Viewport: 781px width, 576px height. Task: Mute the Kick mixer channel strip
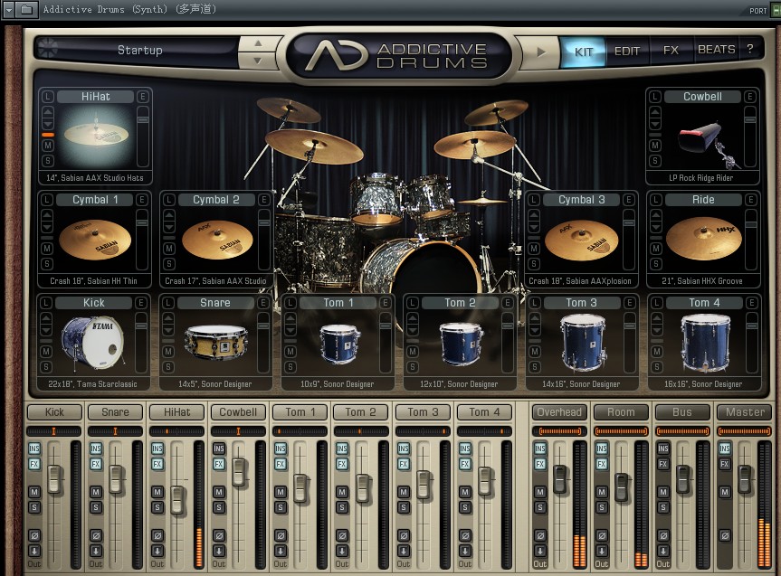34,492
